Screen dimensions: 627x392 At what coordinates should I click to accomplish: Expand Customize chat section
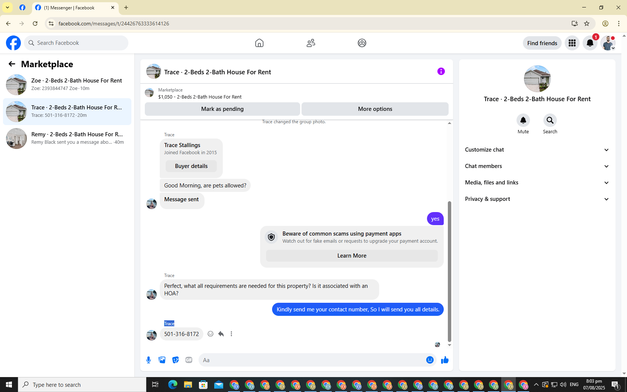click(x=537, y=150)
